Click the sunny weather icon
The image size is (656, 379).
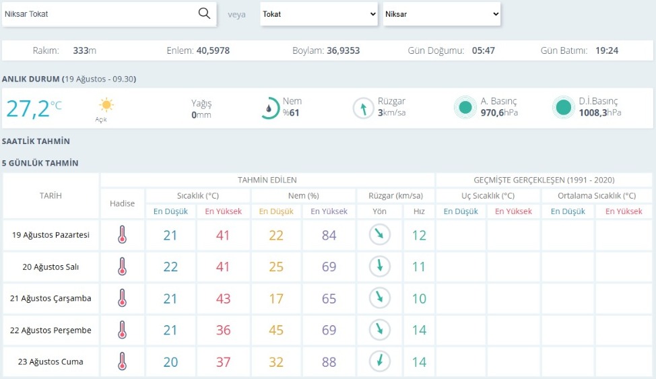106,105
